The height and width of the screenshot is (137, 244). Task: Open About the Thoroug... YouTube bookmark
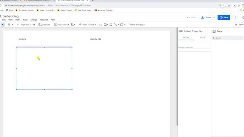pos(104,10)
